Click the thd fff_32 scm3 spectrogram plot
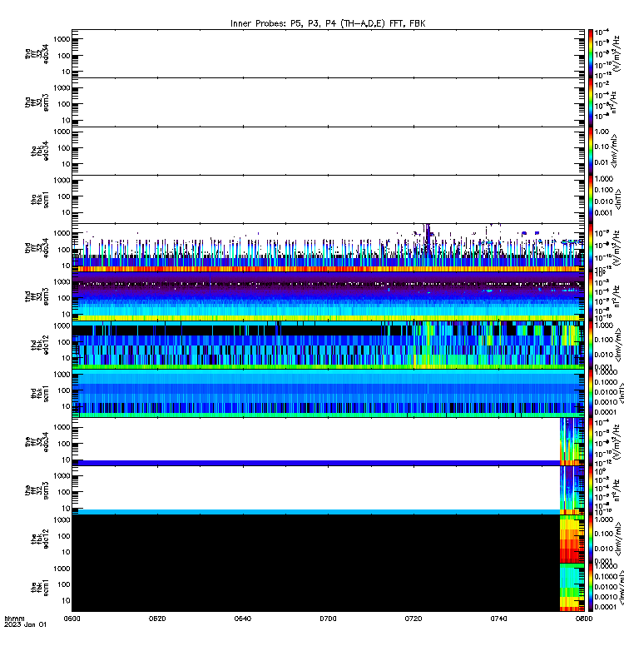The width and height of the screenshot is (624, 666). click(x=328, y=296)
